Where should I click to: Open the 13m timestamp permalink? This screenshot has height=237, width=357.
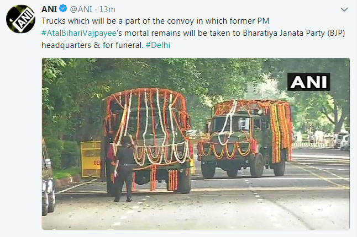(107, 9)
